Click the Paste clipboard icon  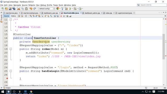tap(26, 9)
